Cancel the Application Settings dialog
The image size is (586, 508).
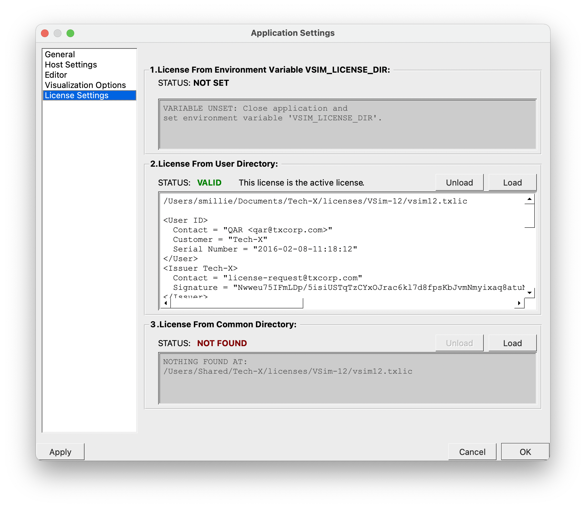click(472, 452)
